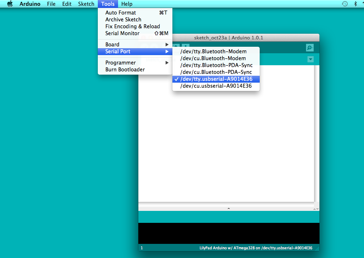Open the Apple menu
The image size is (364, 258).
[x=10, y=4]
